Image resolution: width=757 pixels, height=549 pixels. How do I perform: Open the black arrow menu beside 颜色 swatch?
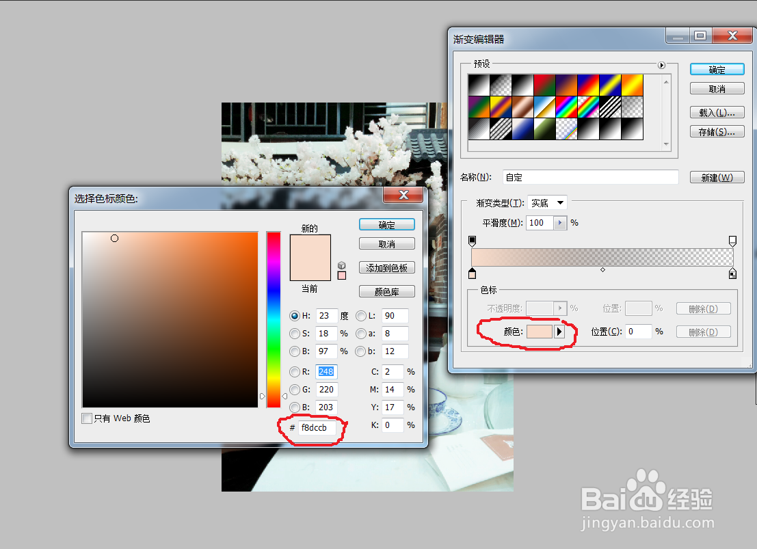559,332
